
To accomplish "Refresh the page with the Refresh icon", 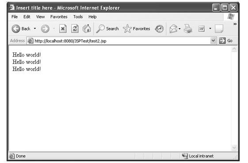I will click(x=75, y=29).
